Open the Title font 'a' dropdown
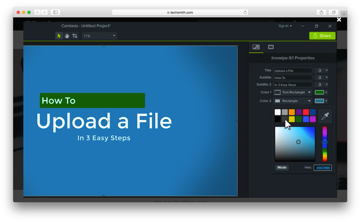 click(321, 71)
